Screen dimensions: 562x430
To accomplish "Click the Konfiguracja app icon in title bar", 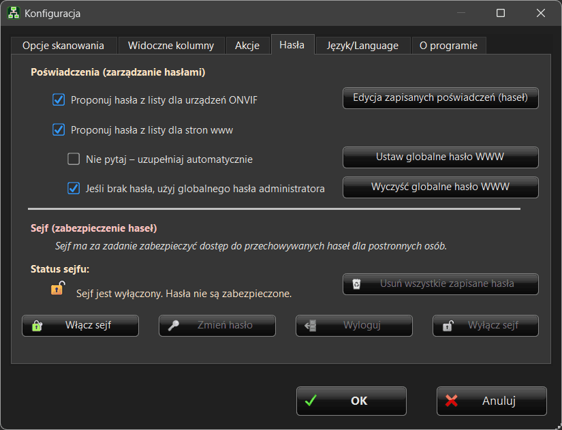I will coord(13,13).
